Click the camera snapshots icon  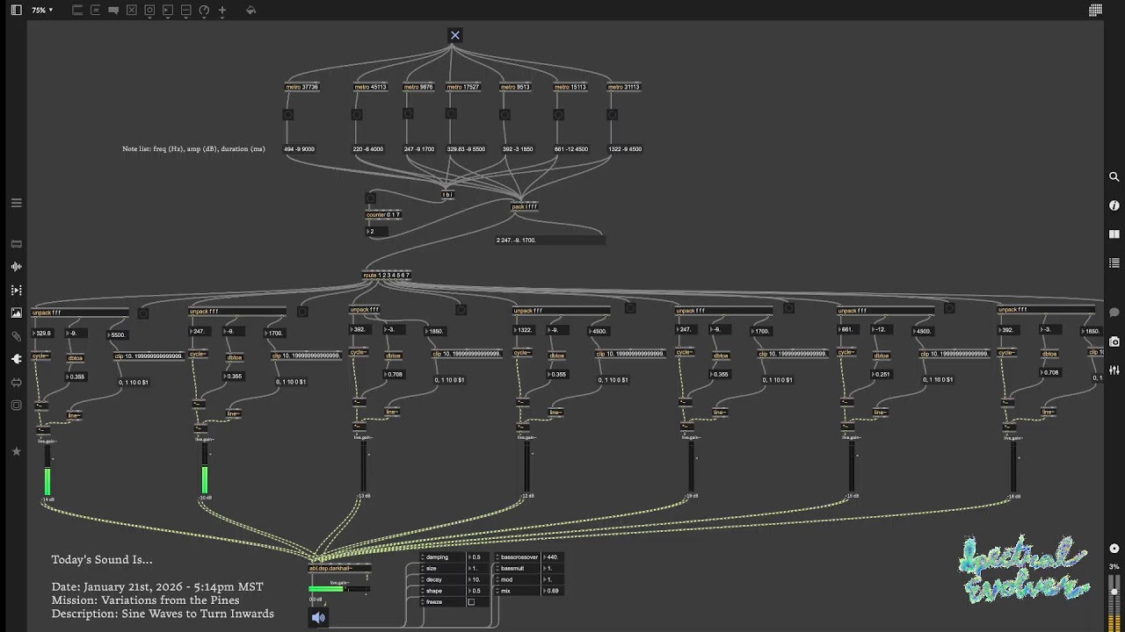(x=1114, y=341)
